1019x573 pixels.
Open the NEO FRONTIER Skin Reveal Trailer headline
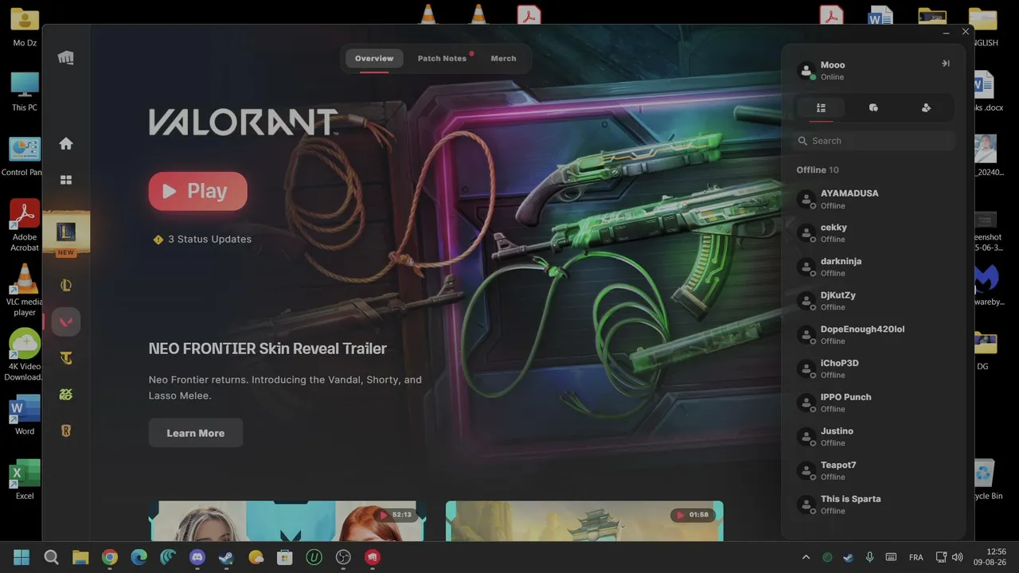click(267, 349)
